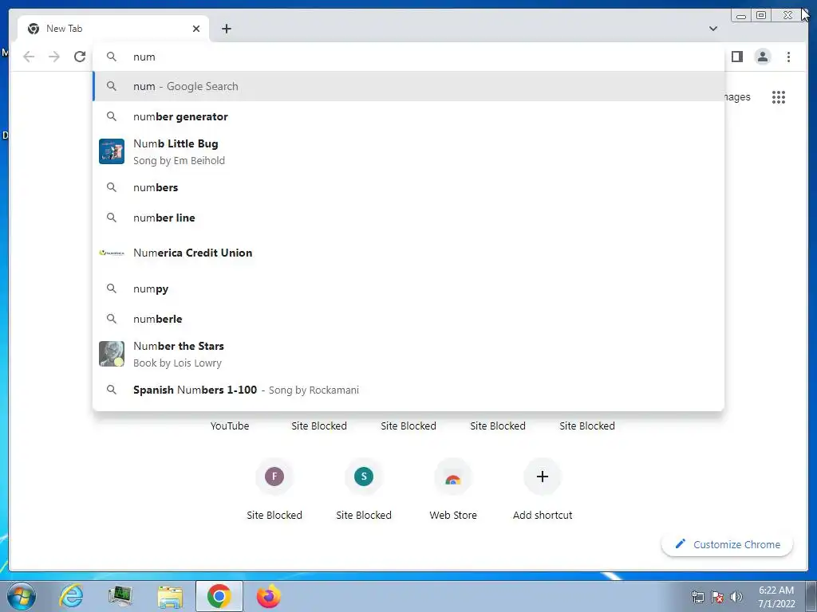817x612 pixels.
Task: Pick the 'numbers' suggestion
Action: coord(408,187)
